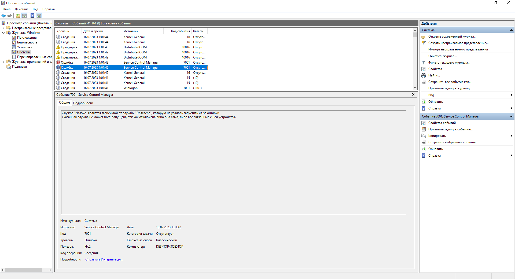Select the Kernel-General 16 row at 1:01:42

click(x=131, y=73)
